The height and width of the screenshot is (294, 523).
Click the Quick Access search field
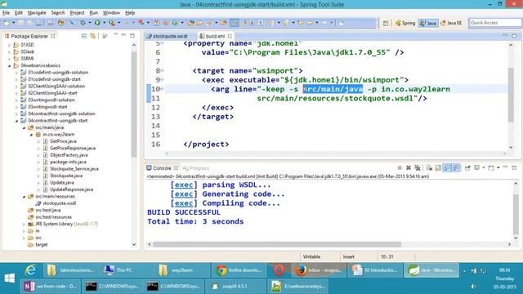(494, 23)
